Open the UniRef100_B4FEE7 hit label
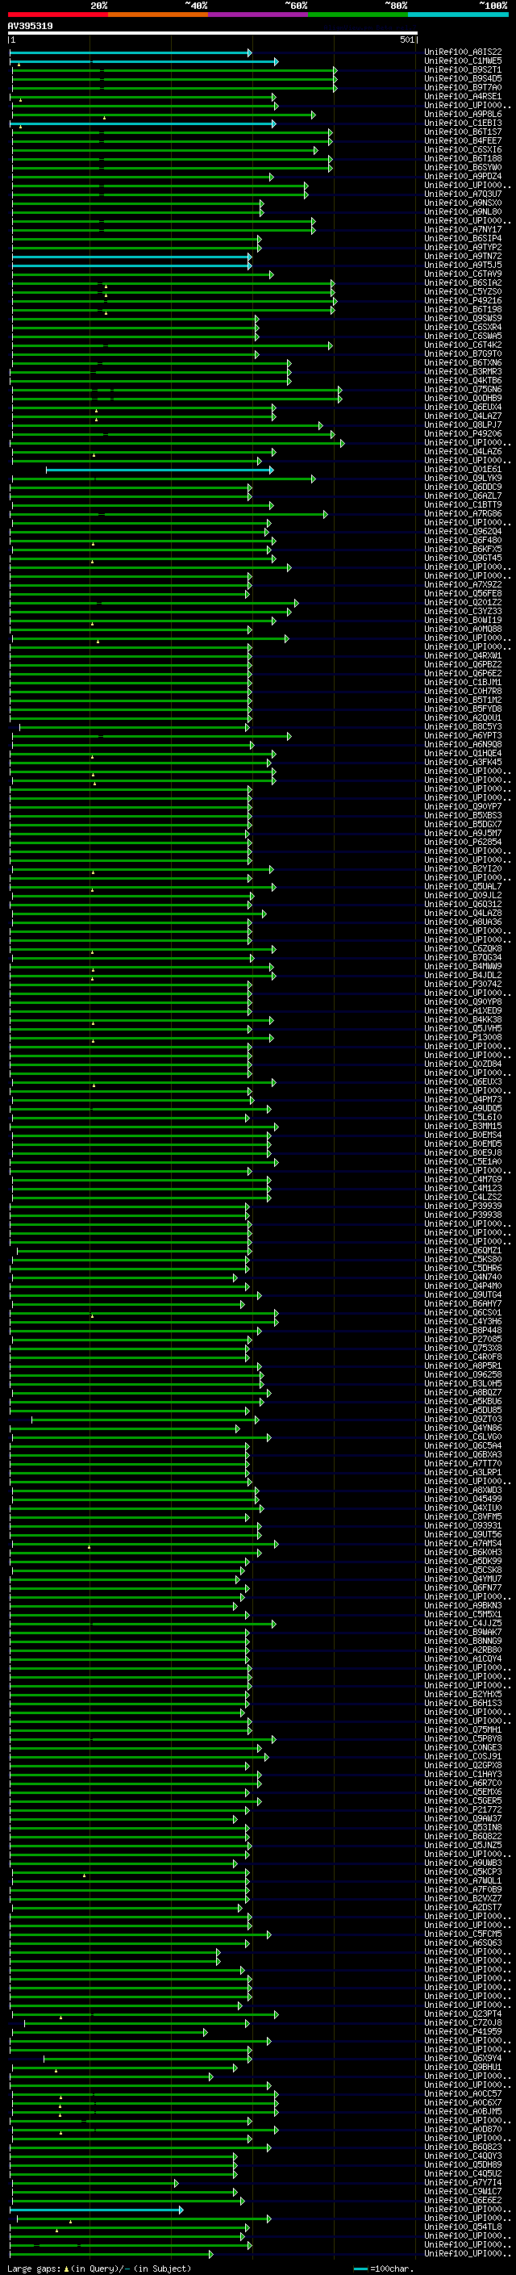The height and width of the screenshot is (2275, 516). tap(463, 141)
